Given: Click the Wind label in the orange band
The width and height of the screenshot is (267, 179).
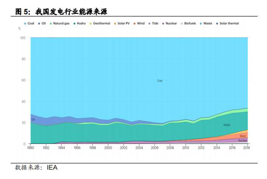Looking at the screenshot, I should click(x=242, y=136).
